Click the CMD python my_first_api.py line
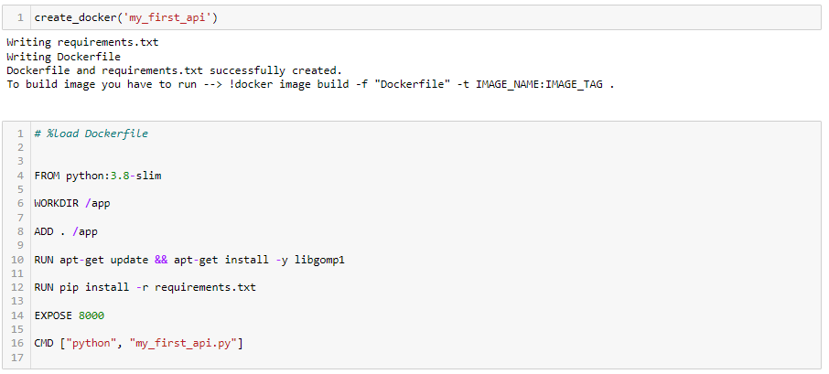 [x=138, y=343]
